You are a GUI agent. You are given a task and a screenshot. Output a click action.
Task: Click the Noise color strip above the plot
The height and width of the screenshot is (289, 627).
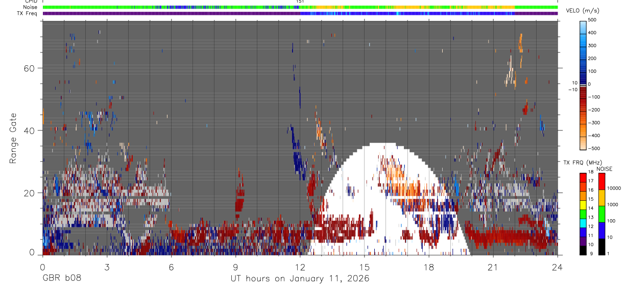(300, 7)
